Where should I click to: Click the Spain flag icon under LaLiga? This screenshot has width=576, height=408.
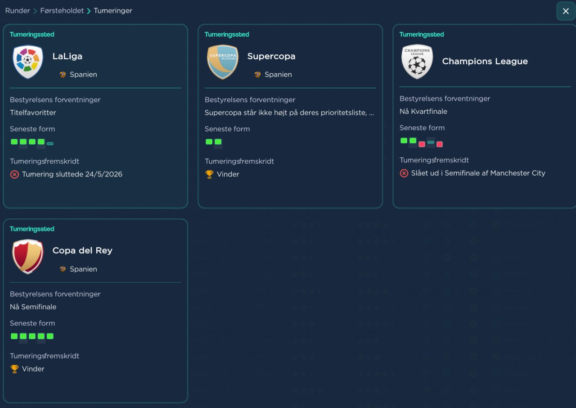tap(63, 75)
